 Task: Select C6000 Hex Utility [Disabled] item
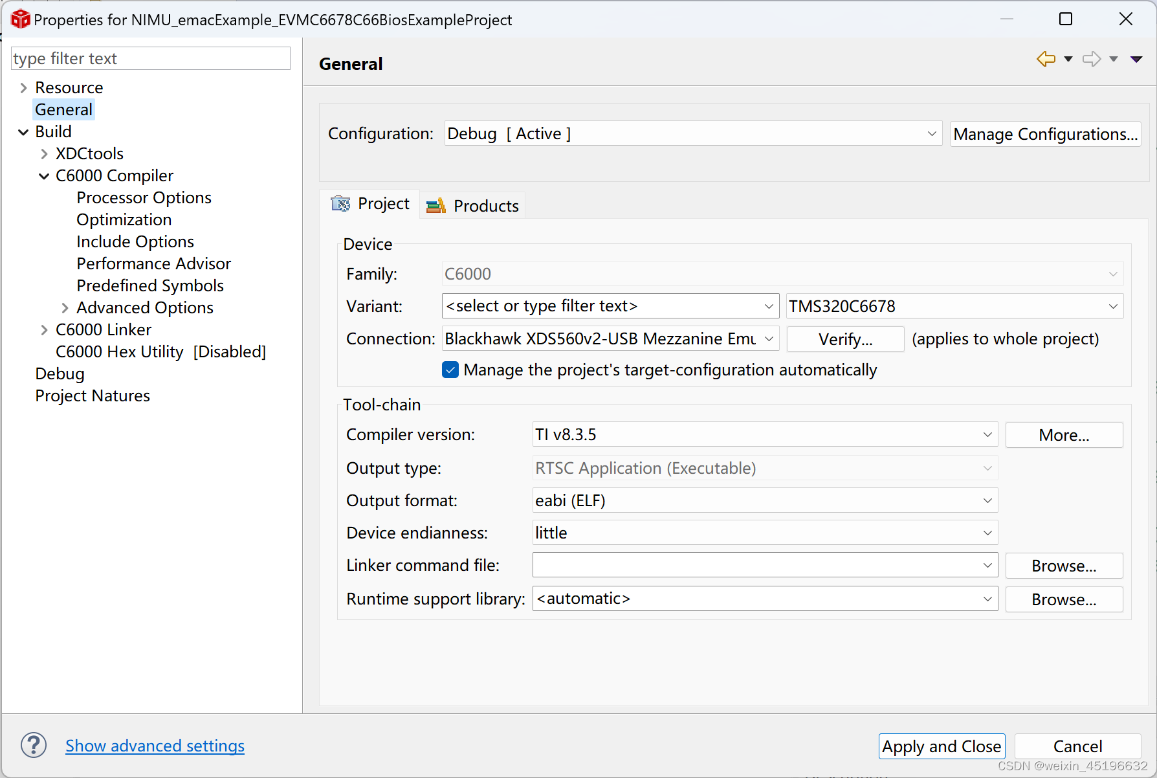click(160, 351)
